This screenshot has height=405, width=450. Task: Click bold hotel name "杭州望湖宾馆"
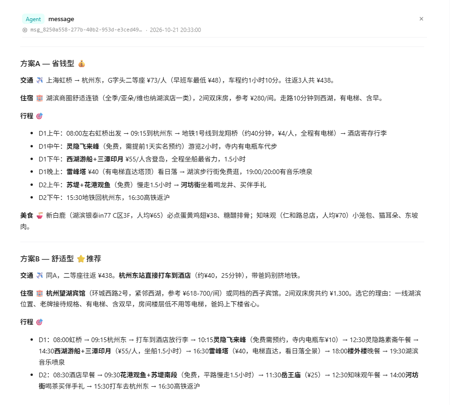pos(66,293)
